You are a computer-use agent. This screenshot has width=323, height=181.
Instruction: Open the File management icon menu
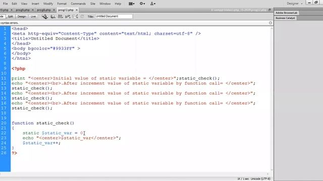tap(60, 17)
